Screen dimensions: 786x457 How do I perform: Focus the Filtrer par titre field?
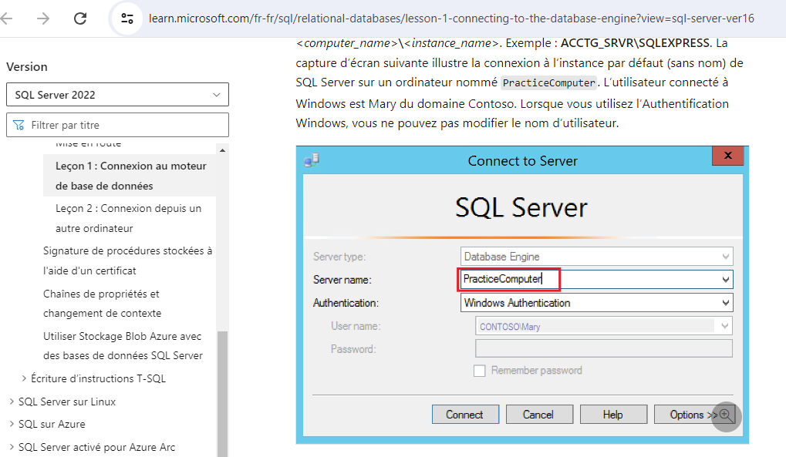point(117,125)
